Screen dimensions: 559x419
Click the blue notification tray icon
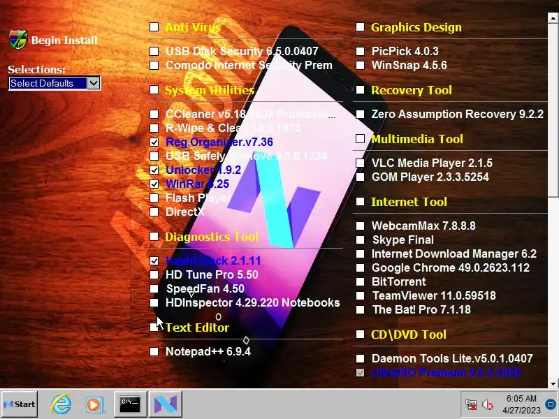pos(551,404)
